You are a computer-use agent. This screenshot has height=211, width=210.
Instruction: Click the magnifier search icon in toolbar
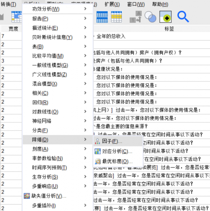[183, 17]
